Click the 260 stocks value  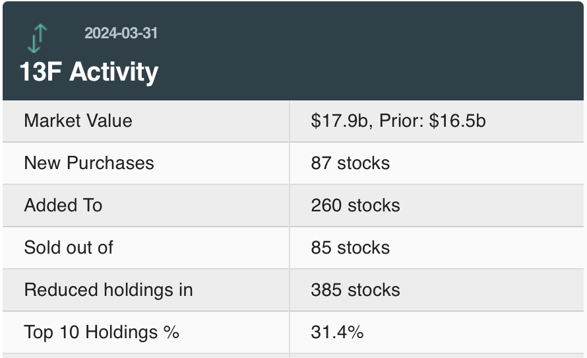pos(355,205)
